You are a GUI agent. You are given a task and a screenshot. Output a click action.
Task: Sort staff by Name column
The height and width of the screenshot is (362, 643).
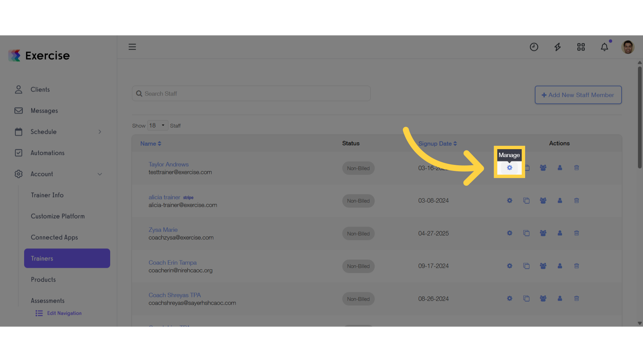(x=151, y=143)
